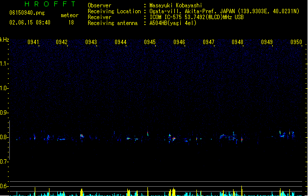Click the 0941 time marker
Viewport: 308px width, 196px height.
33,42
